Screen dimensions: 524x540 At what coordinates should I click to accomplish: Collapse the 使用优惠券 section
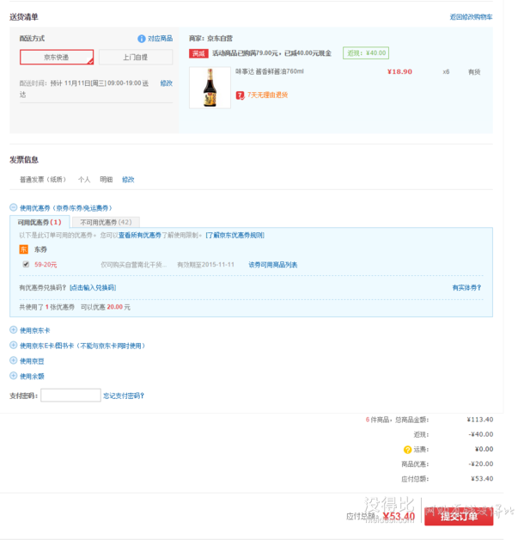pos(14,207)
